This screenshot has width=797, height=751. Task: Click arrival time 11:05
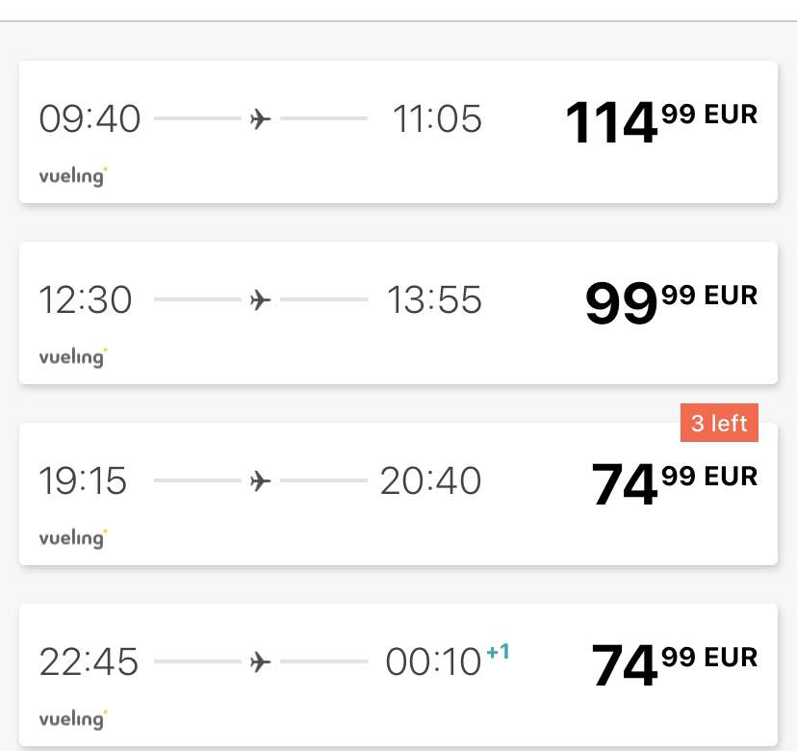click(437, 119)
